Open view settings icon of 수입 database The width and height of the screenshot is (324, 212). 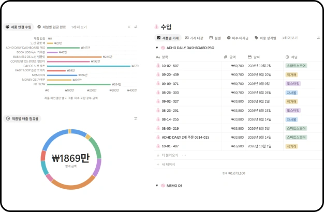click(318, 38)
